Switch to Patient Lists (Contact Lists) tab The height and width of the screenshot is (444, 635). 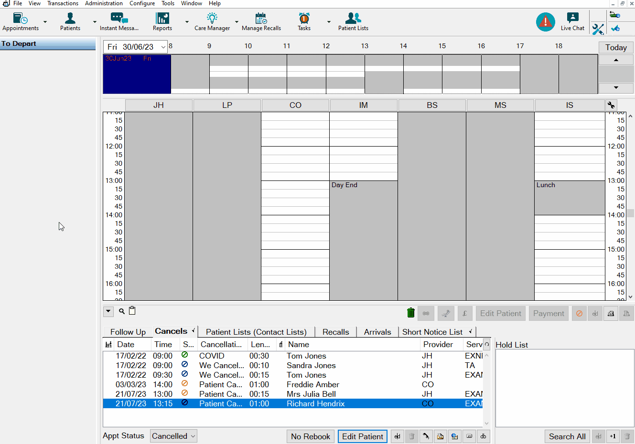pos(256,332)
